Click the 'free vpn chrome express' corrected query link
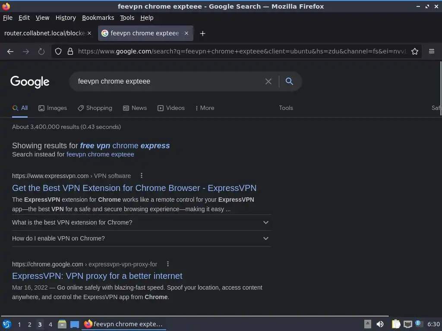The image size is (442, 331). point(125,146)
